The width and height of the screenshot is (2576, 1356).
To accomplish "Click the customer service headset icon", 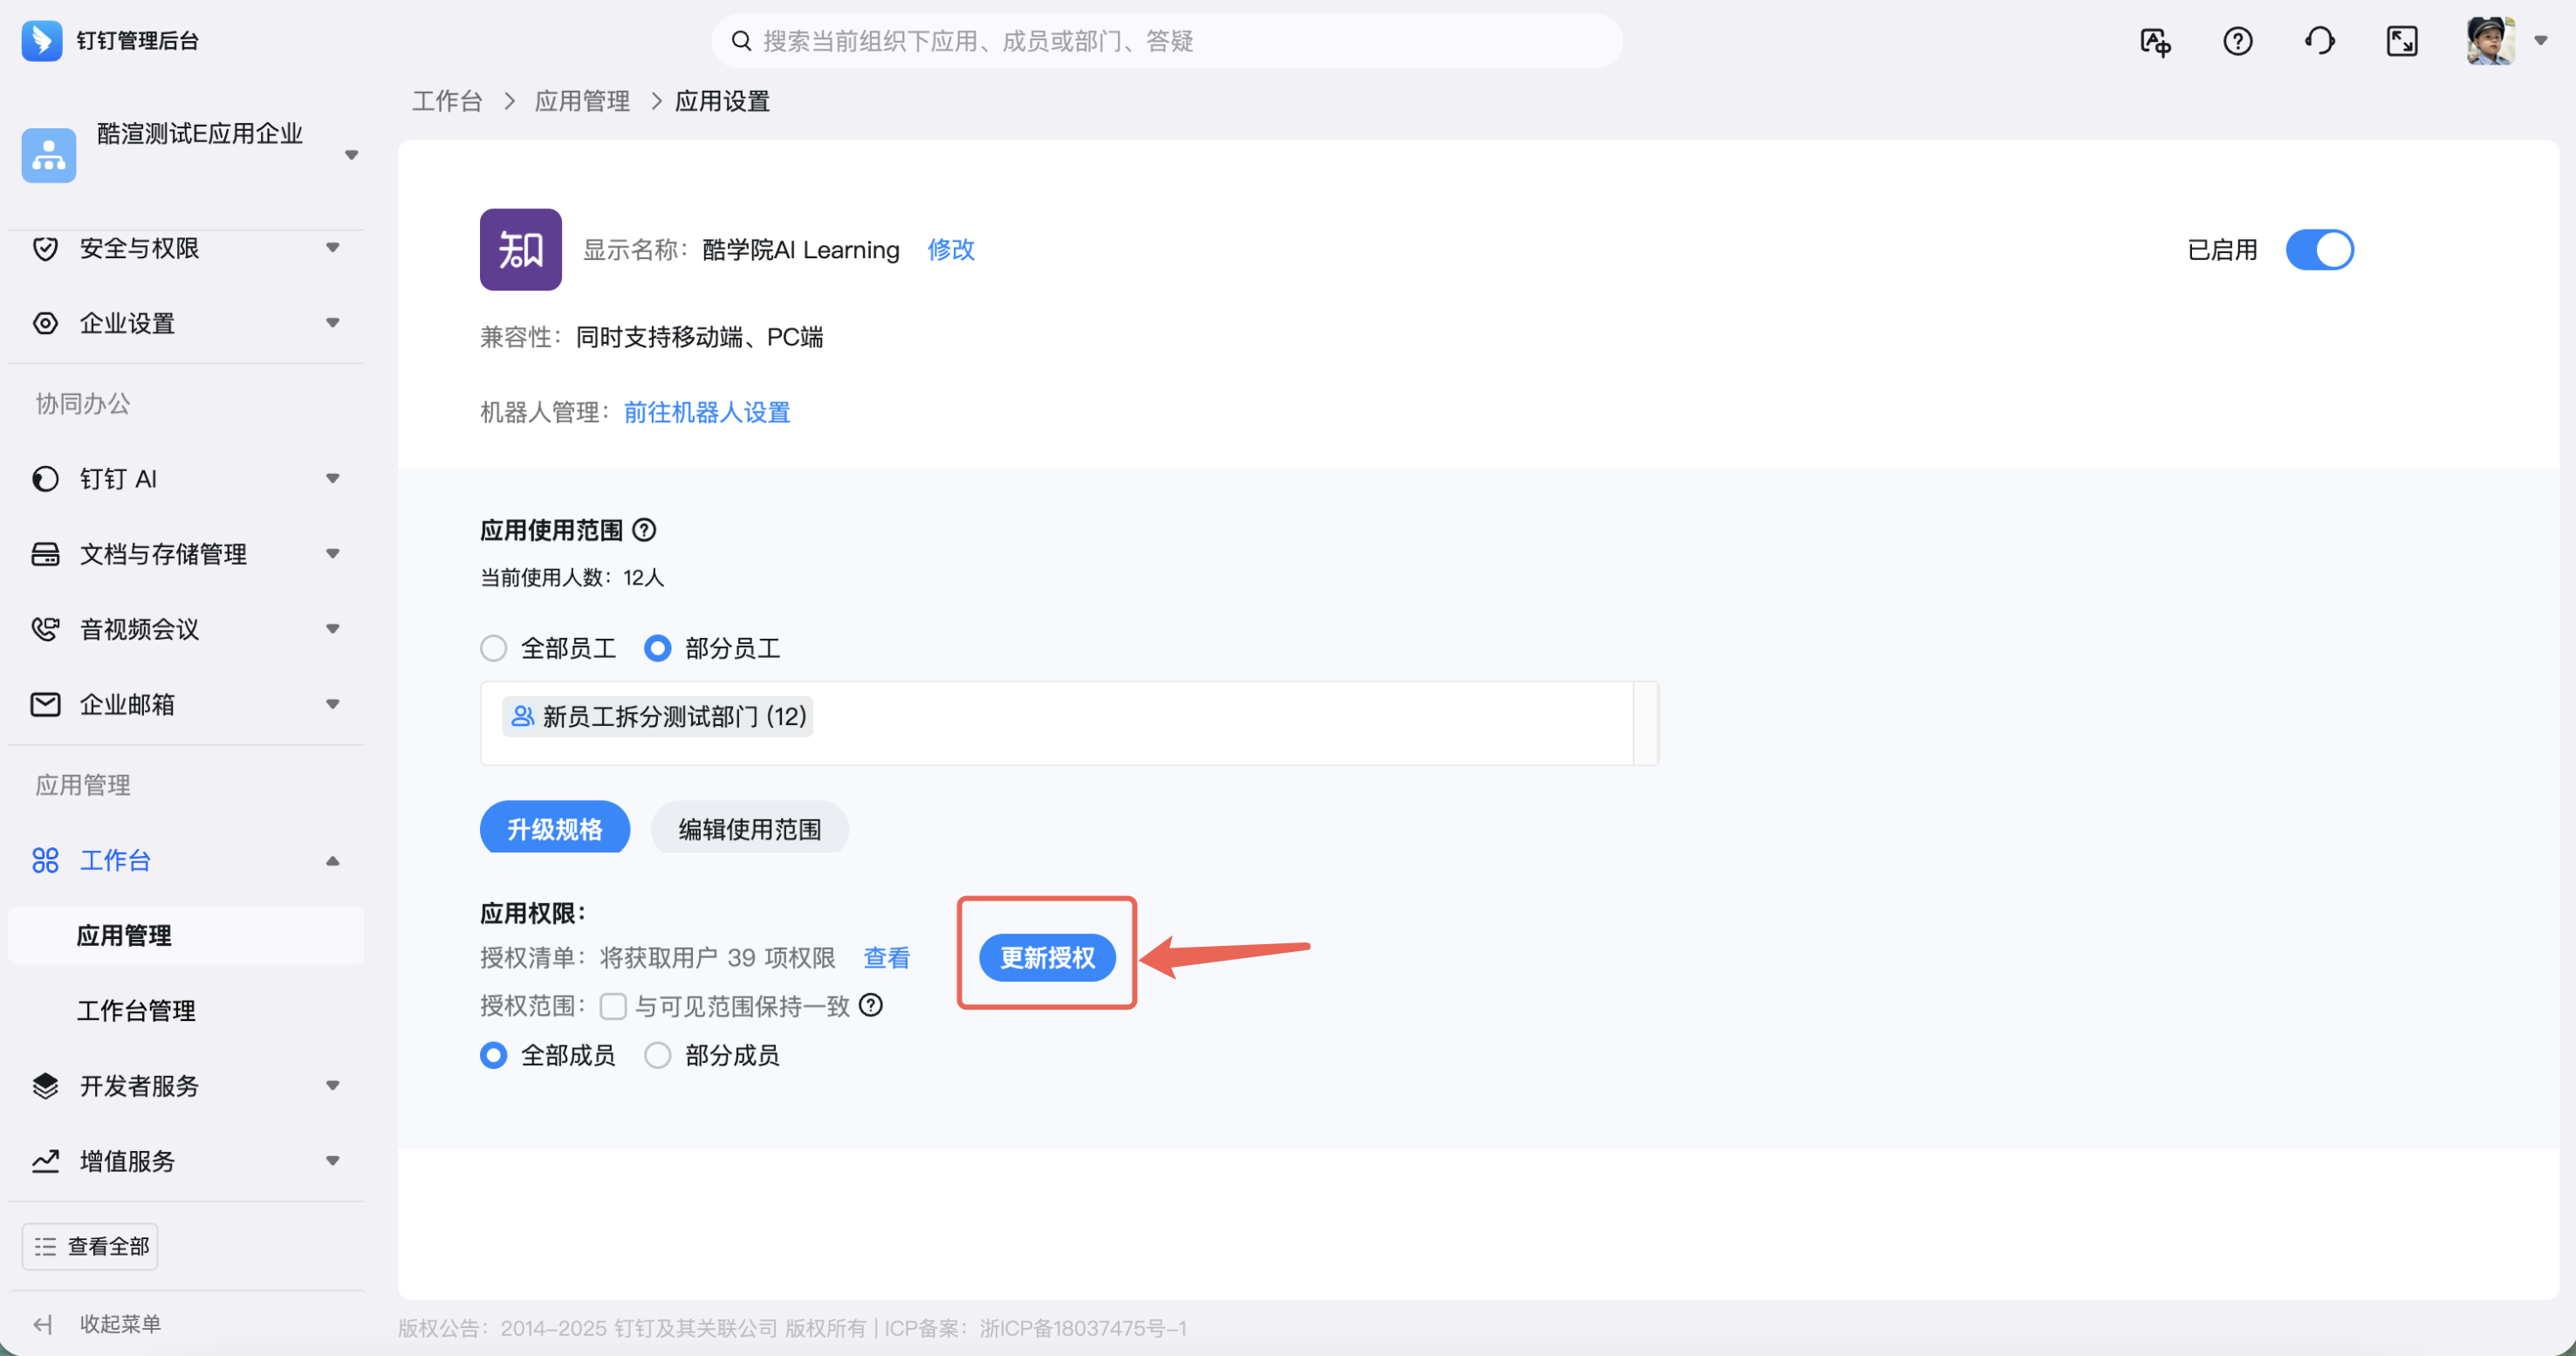I will point(2319,42).
